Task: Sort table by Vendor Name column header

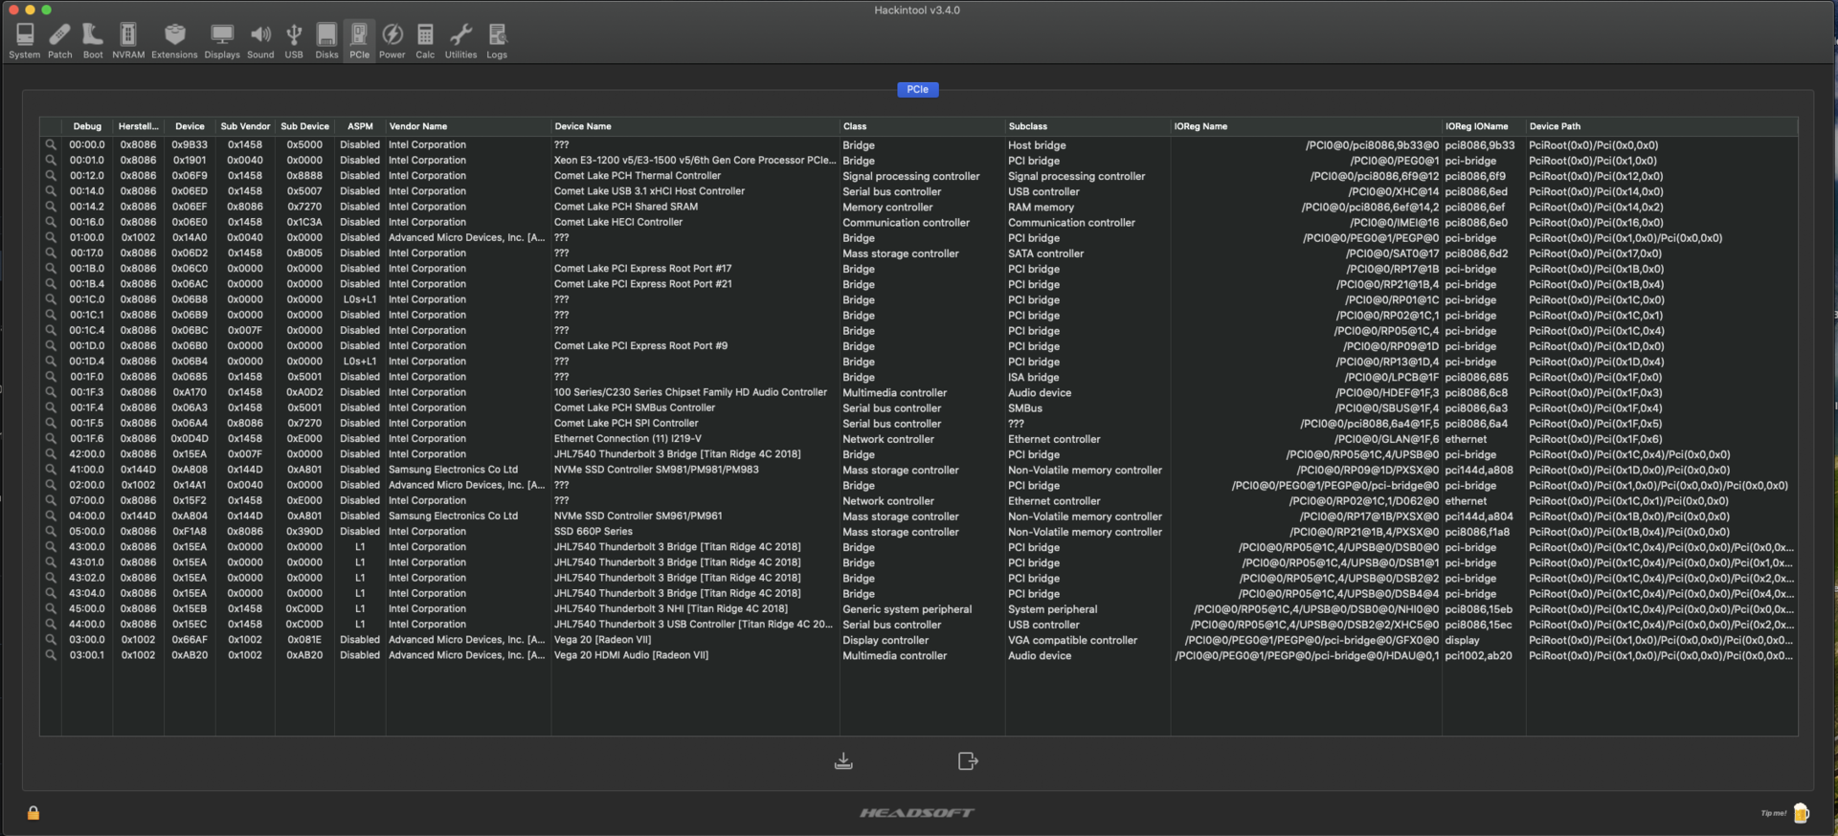Action: coord(418,126)
